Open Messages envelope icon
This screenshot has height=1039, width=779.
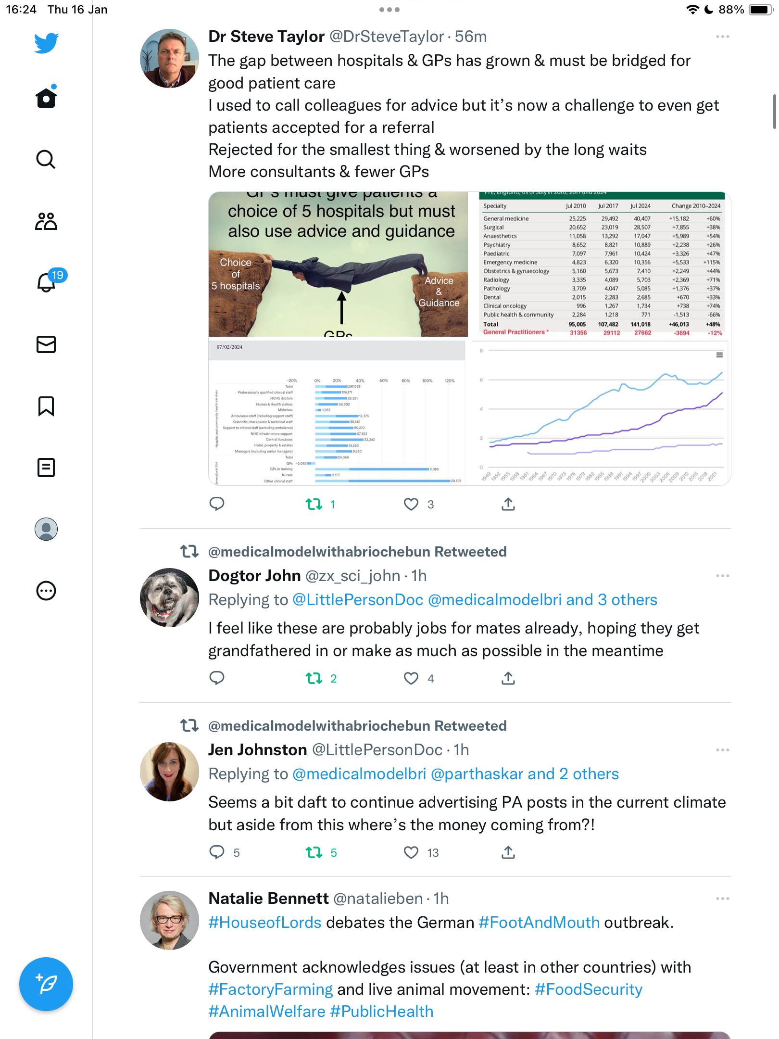coord(46,344)
